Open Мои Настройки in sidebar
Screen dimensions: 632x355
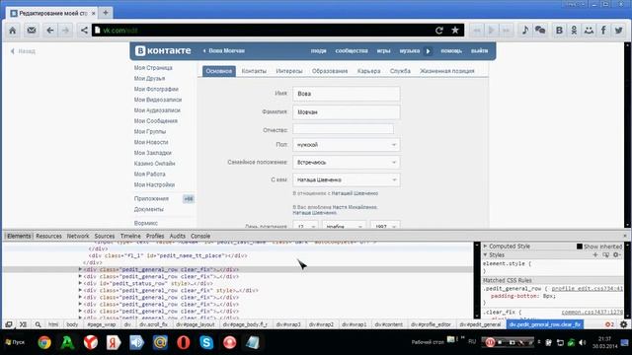[154, 184]
